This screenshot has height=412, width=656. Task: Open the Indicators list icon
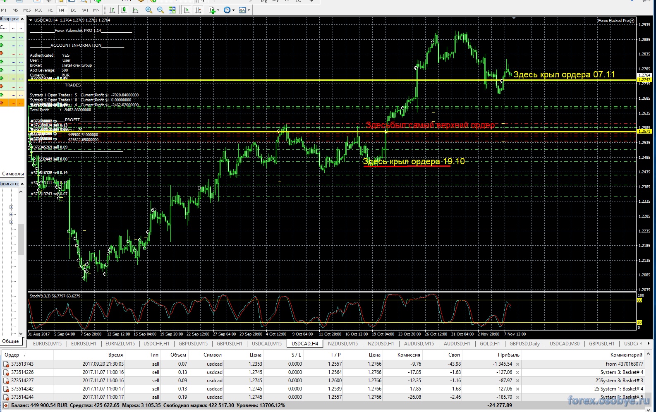coord(212,10)
